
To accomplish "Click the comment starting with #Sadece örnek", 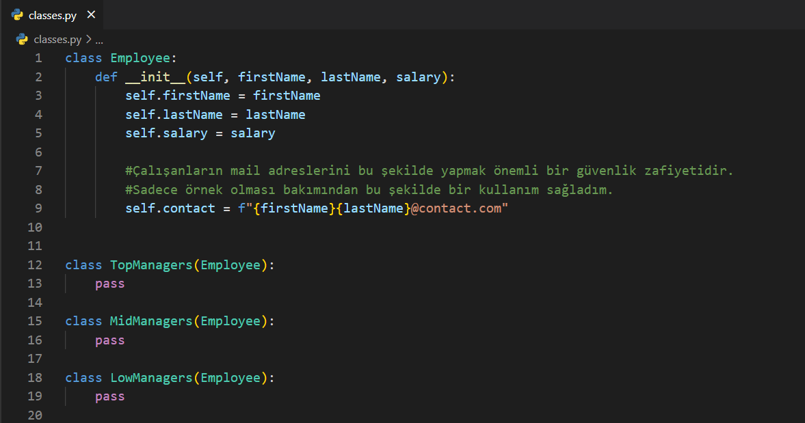I will [x=369, y=189].
